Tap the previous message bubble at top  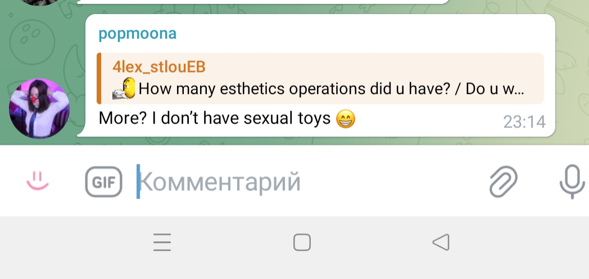[263, 2]
